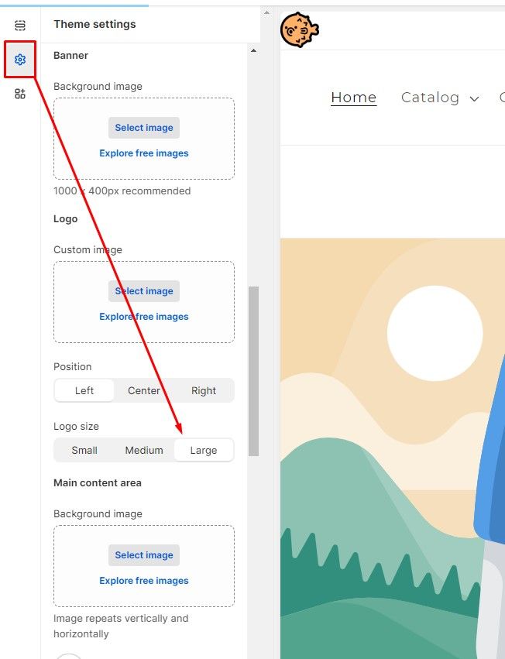Select image for Banner background
The width and height of the screenshot is (505, 659).
coord(144,128)
